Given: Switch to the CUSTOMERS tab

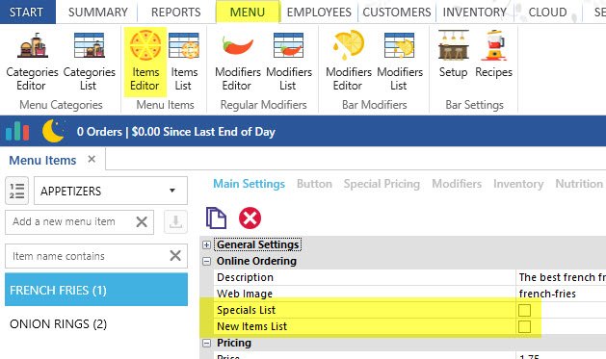Looking at the screenshot, I should tap(397, 12).
